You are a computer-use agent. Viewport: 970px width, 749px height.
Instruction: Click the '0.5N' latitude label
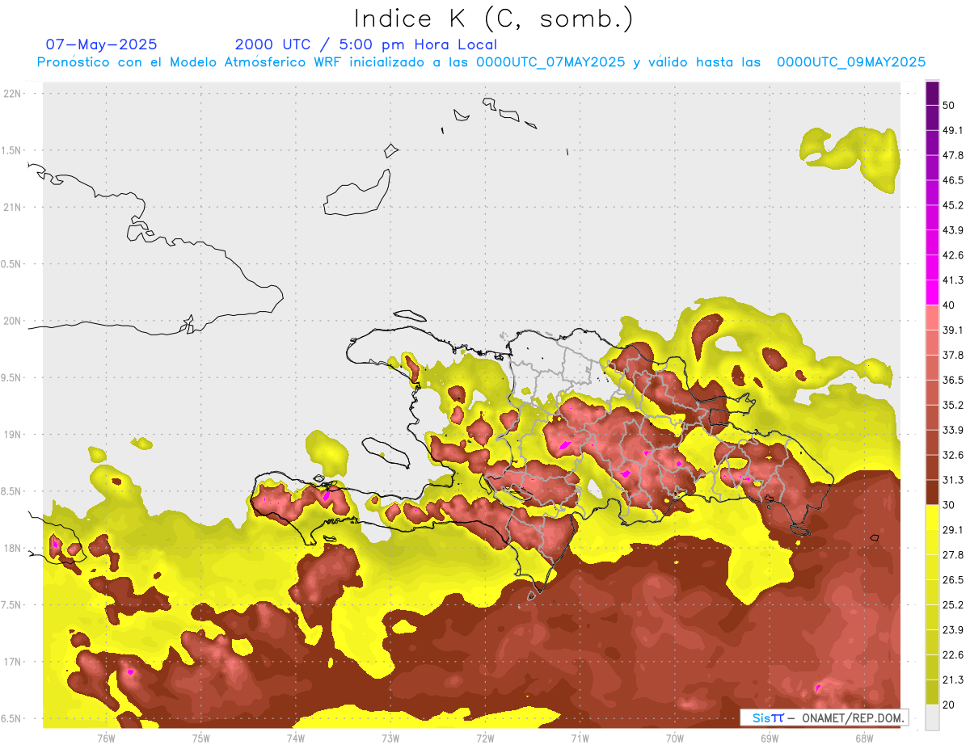tap(12, 264)
